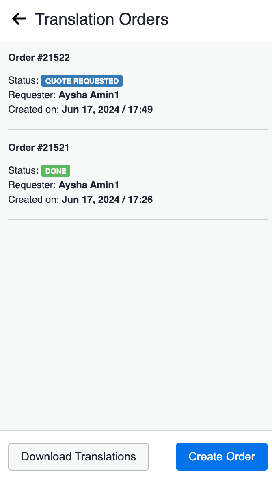Image resolution: width=272 pixels, height=477 pixels.
Task: Click the Download Translations button
Action: pos(79,457)
